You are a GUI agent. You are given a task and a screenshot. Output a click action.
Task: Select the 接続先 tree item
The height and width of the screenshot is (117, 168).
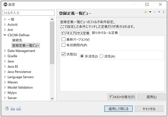coord(17,40)
